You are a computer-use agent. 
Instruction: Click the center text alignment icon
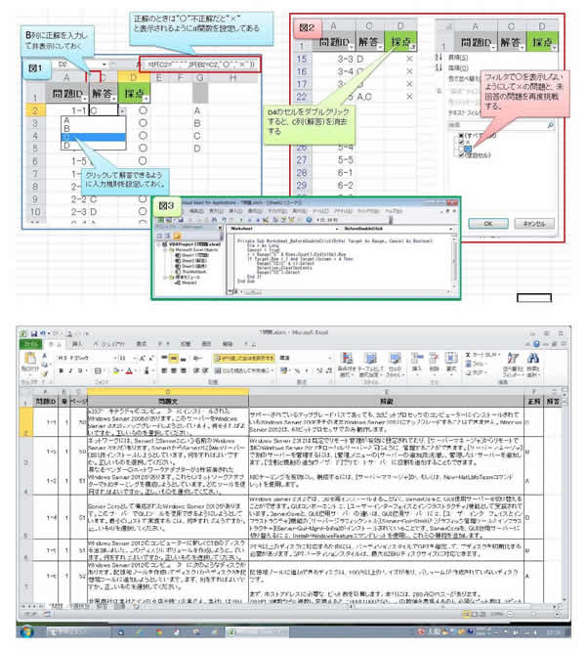tap(174, 370)
